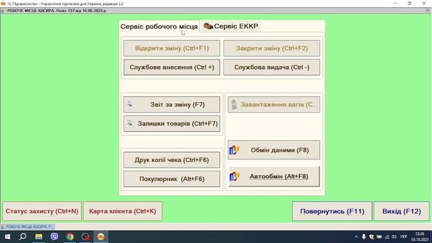
Task: Open Залишки товарів (Ctrl+F7)
Action: [171, 124]
